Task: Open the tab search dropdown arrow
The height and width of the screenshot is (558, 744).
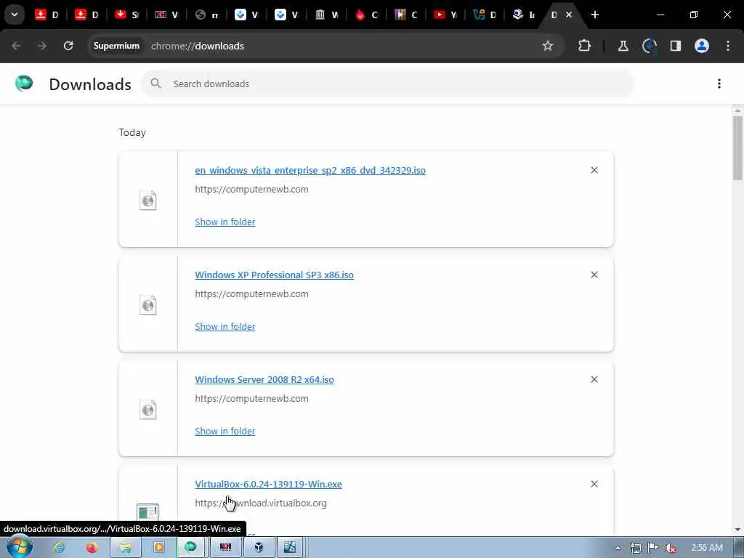Action: pyautogui.click(x=15, y=15)
